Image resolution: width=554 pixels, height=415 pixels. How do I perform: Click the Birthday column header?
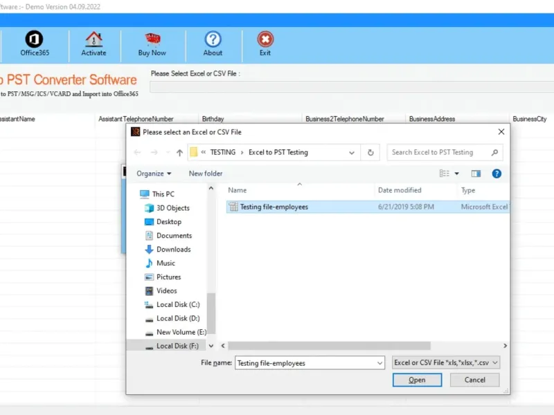[213, 119]
